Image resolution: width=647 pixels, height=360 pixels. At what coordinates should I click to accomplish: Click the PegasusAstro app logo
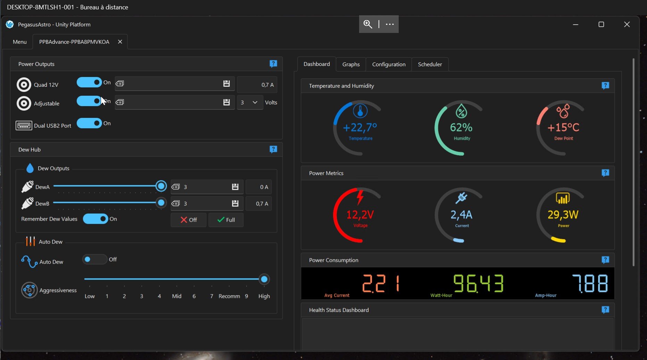pyautogui.click(x=10, y=24)
